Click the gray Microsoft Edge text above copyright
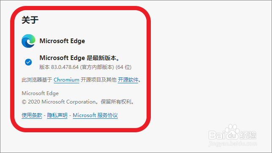Viewport: 272px width, 153px height. tap(40, 93)
